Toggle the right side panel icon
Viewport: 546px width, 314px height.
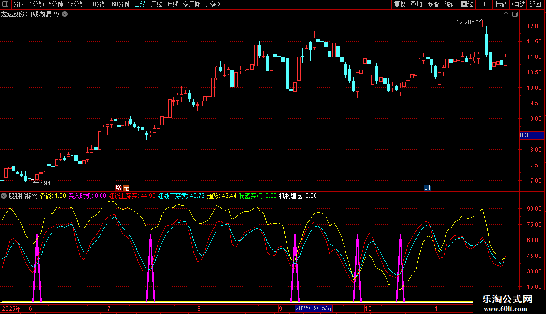tap(516, 14)
